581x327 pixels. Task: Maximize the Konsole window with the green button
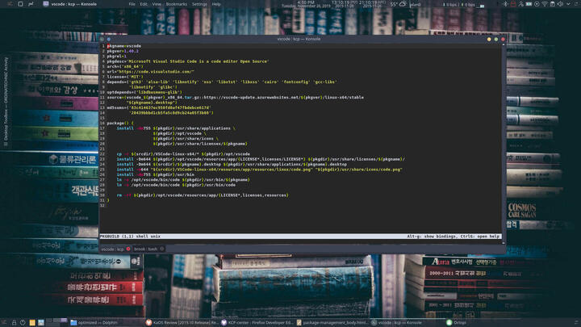point(496,39)
